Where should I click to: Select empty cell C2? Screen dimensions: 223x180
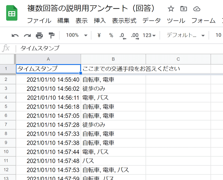tap(178, 80)
